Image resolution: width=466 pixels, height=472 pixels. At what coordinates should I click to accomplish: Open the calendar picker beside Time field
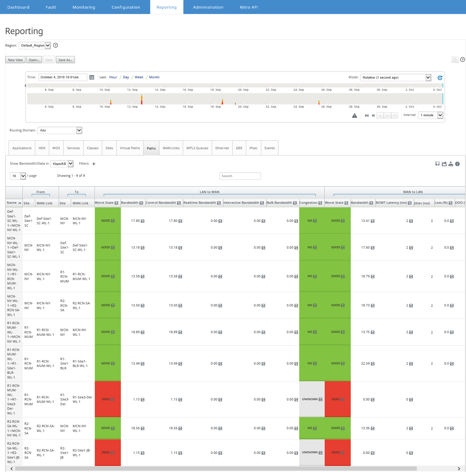point(92,77)
